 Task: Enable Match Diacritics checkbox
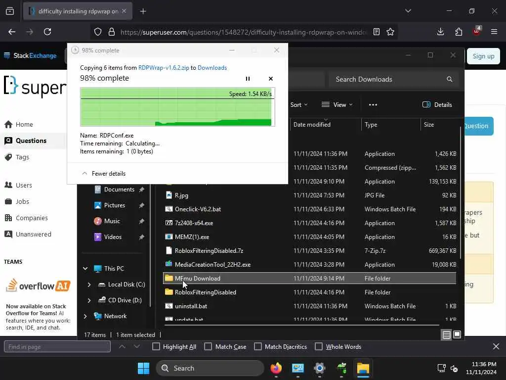point(258,347)
